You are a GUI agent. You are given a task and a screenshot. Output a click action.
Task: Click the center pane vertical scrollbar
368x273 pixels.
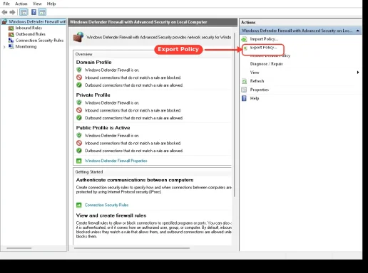point(234,115)
